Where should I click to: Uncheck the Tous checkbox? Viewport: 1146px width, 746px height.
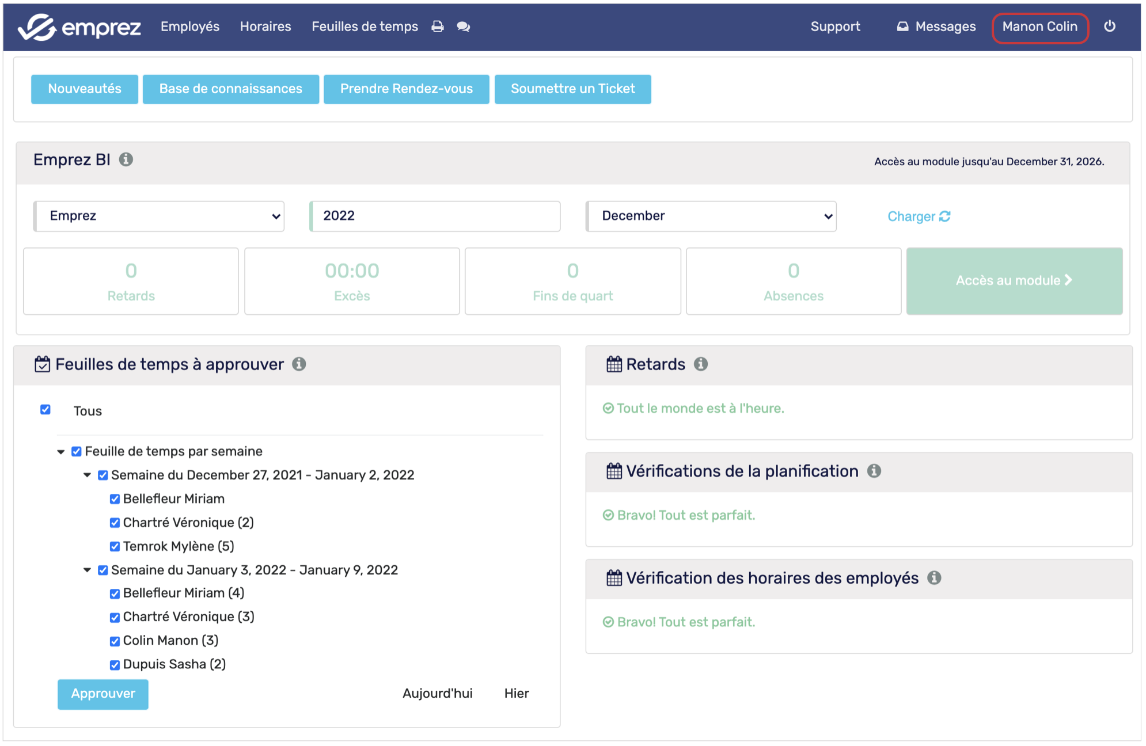tap(45, 410)
